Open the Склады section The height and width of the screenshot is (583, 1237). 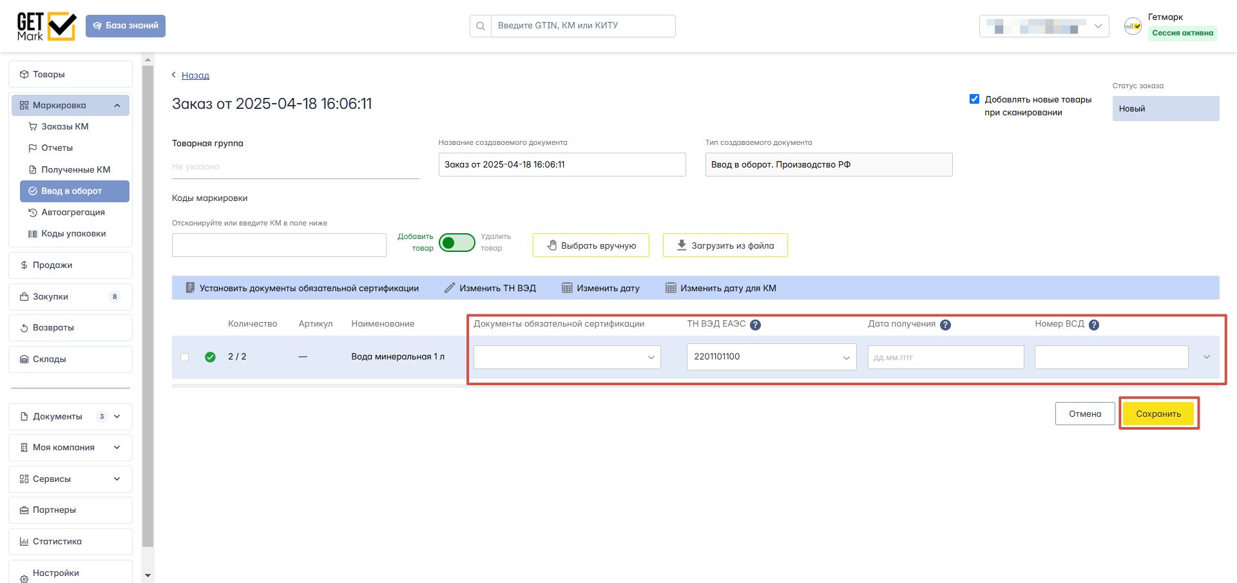(70, 359)
